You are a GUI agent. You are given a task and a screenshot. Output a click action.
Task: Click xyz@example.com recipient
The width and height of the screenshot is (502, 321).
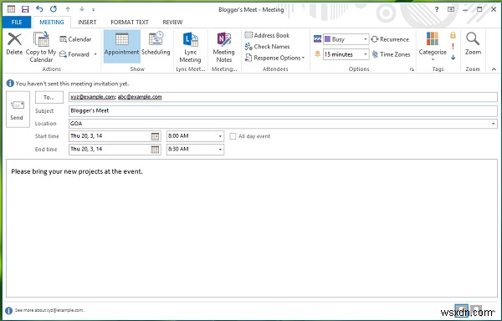click(93, 97)
